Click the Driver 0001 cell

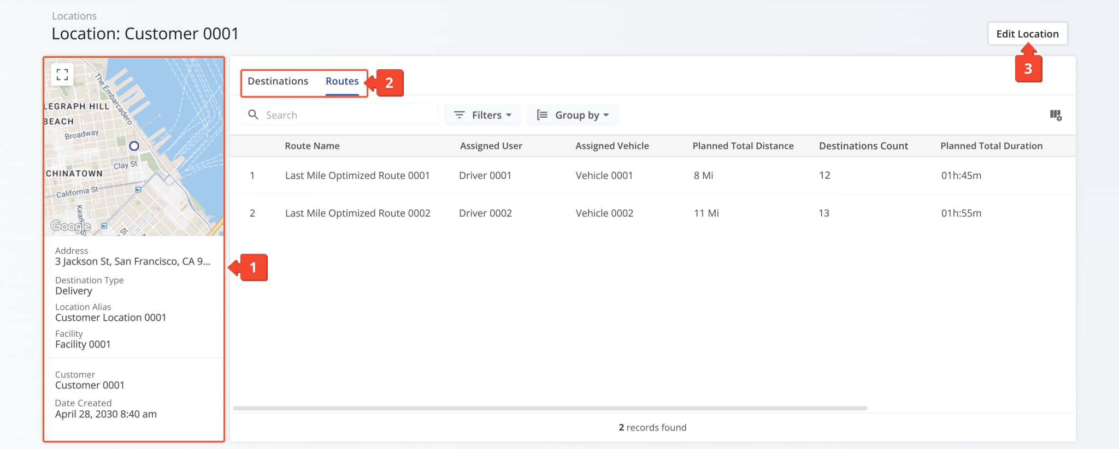pyautogui.click(x=485, y=176)
